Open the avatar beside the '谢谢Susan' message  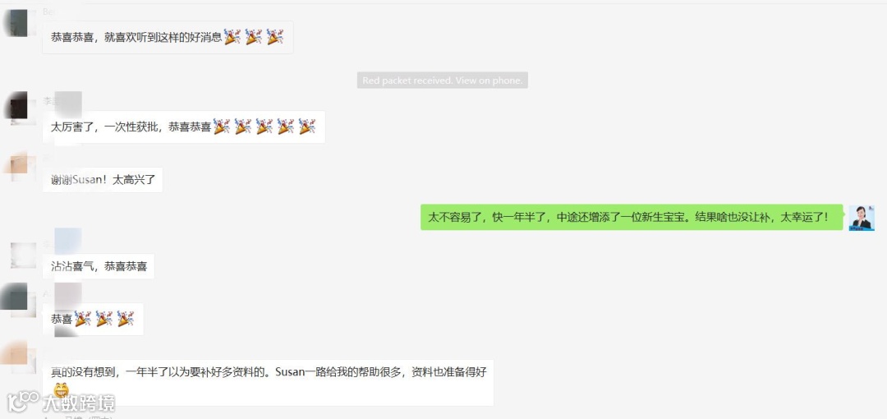pyautogui.click(x=16, y=163)
